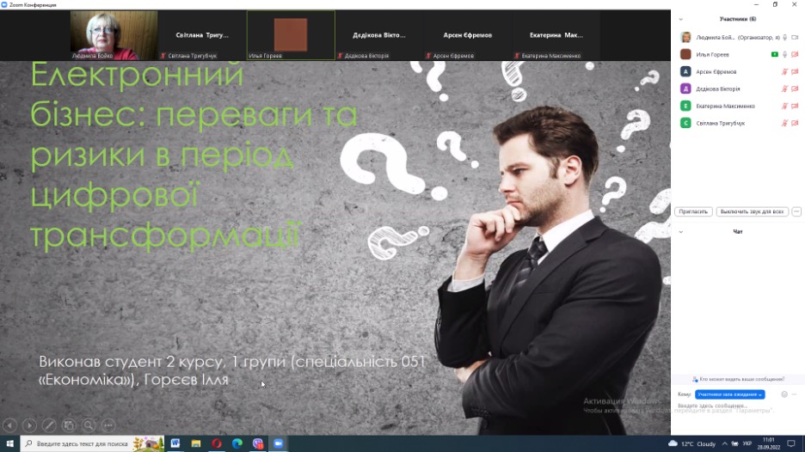The image size is (805, 452).
Task: Click into the chat message input field
Action: pos(737,406)
